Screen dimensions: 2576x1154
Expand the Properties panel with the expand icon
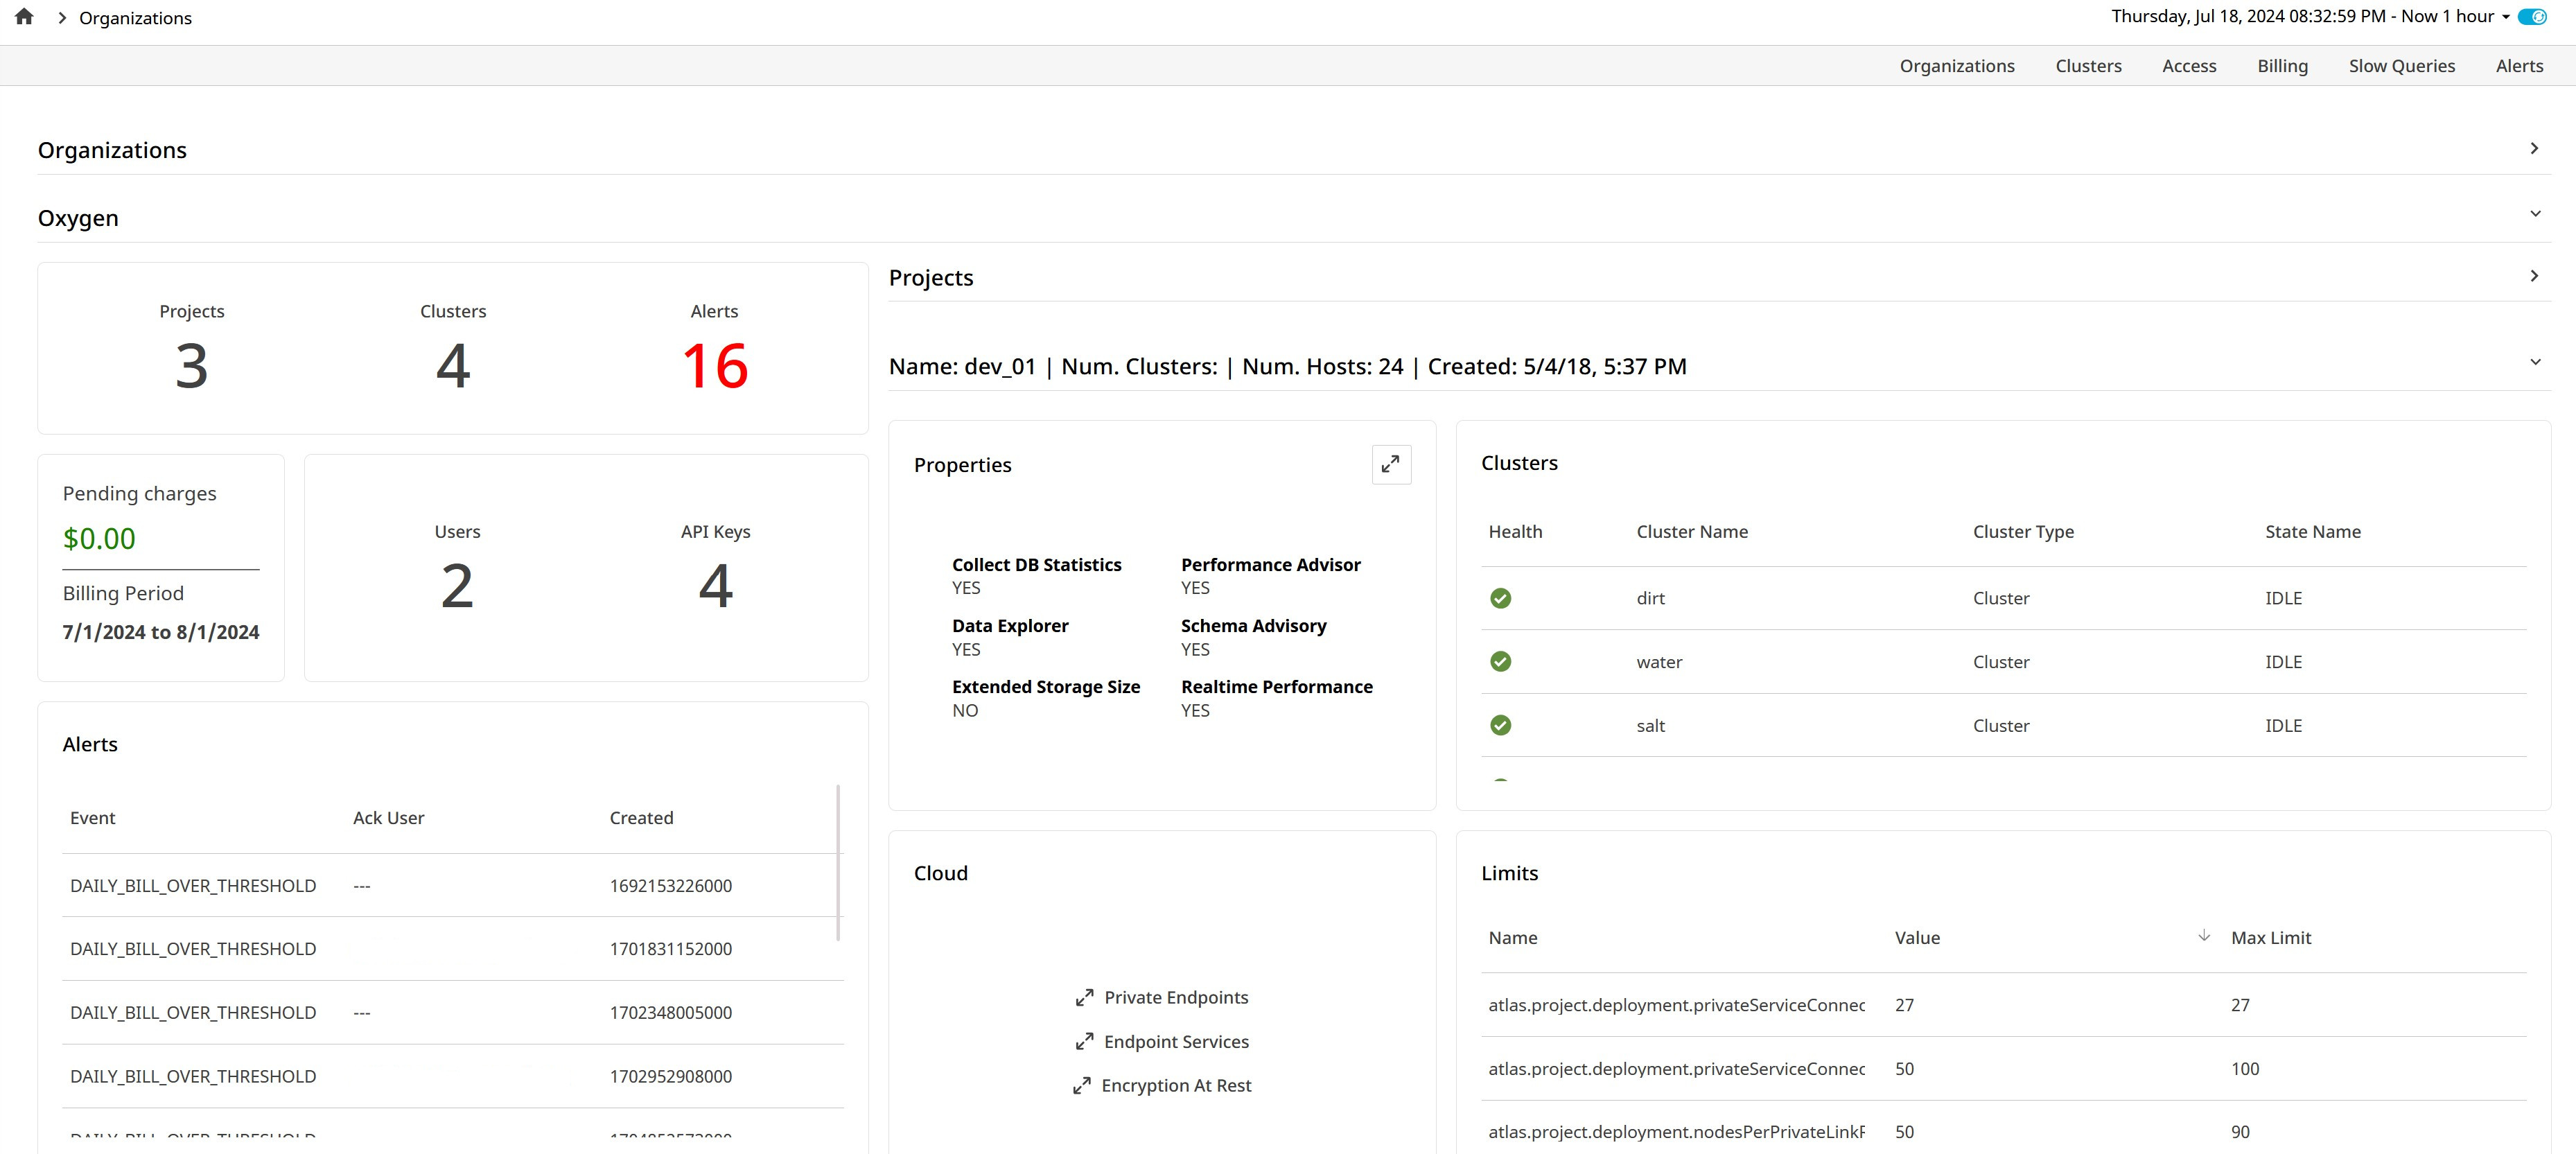[1390, 464]
